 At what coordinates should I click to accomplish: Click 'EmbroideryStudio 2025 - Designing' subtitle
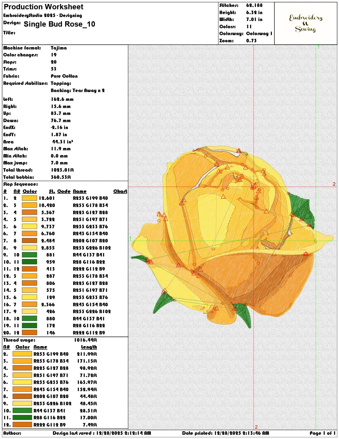[43, 15]
